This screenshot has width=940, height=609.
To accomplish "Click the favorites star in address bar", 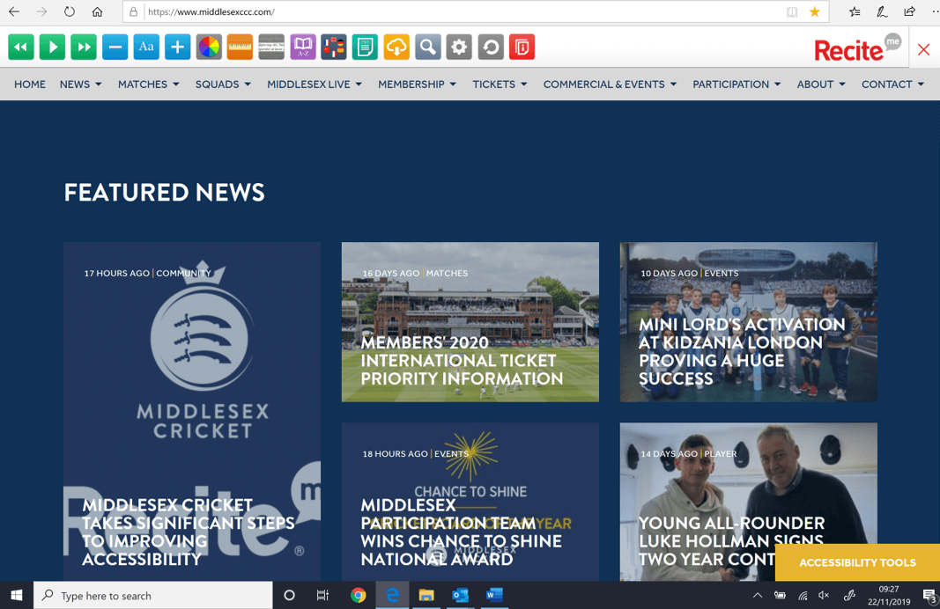I will tap(815, 12).
